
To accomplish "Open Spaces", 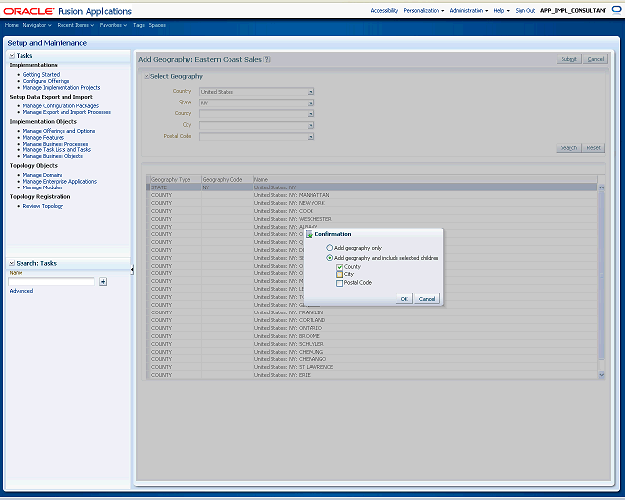I will pyautogui.click(x=157, y=25).
